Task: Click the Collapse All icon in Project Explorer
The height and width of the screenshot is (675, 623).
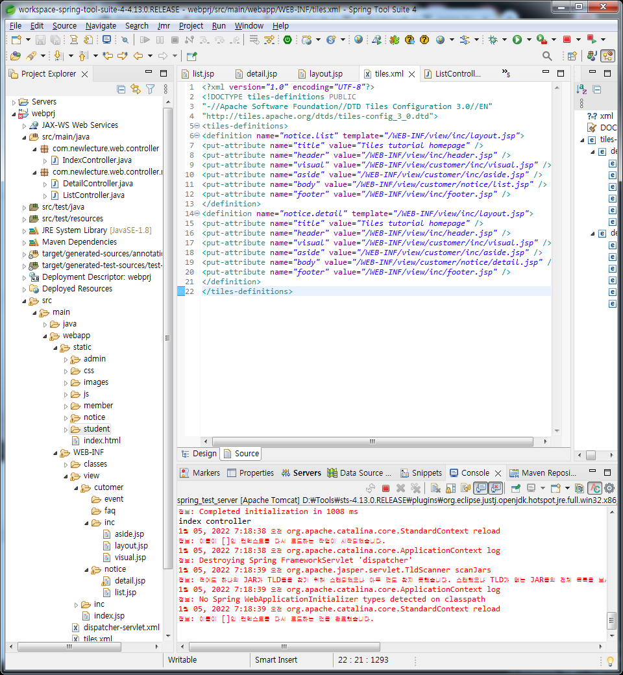Action: tap(121, 89)
